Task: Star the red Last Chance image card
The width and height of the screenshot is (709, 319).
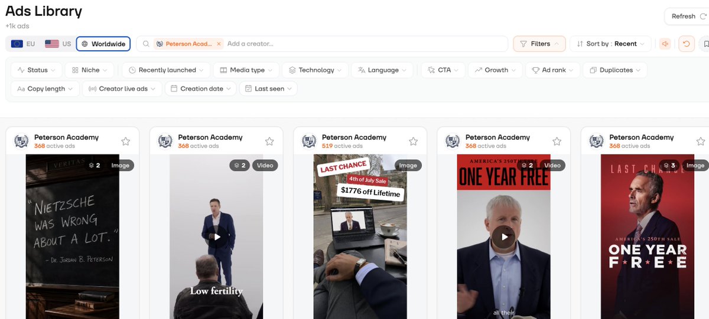Action: point(701,142)
